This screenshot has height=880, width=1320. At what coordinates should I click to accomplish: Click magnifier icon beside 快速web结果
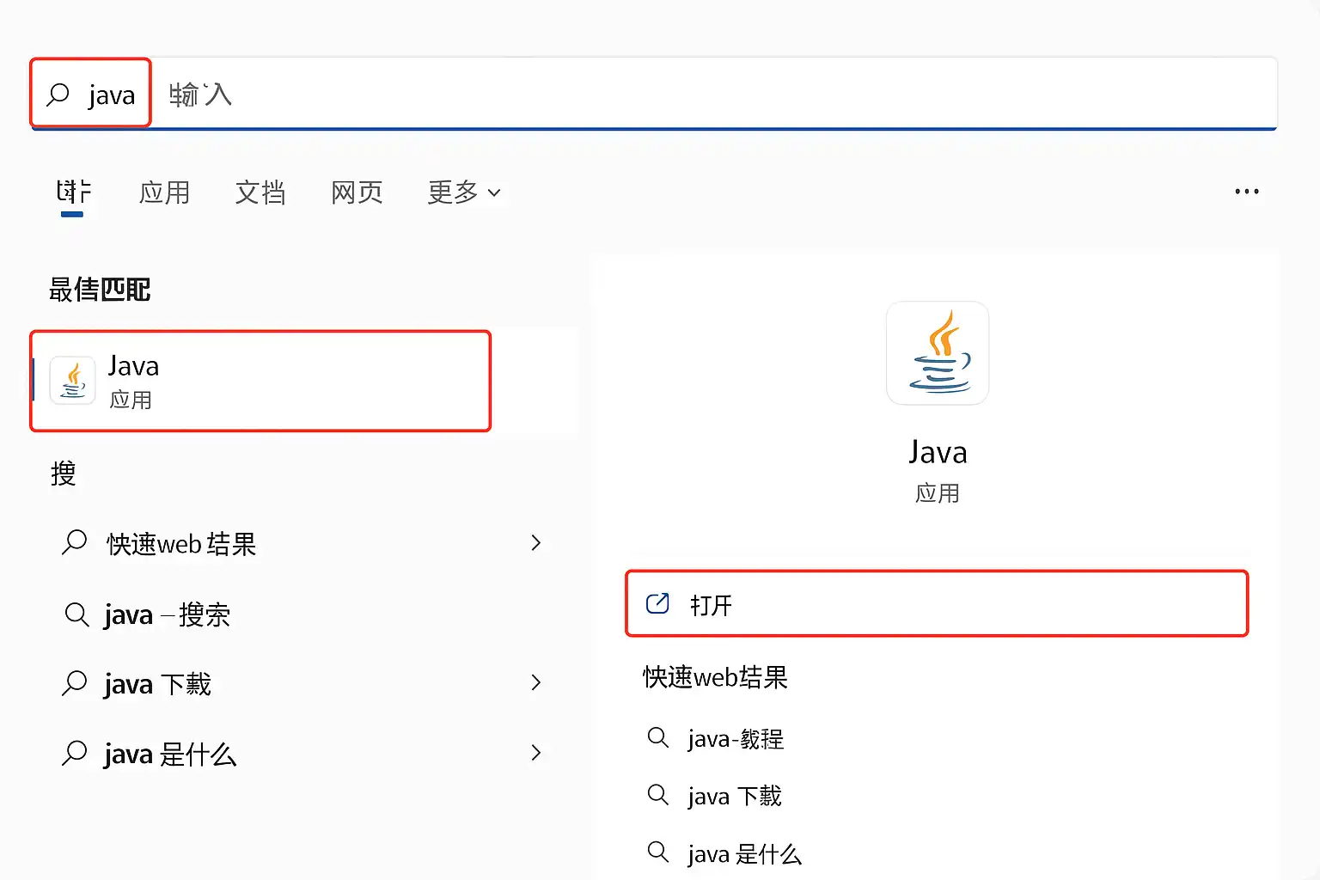75,543
